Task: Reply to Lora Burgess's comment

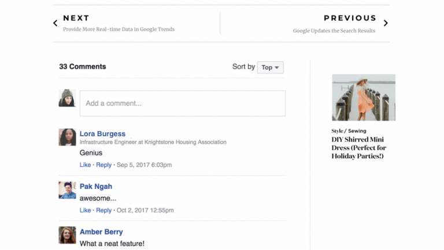Action: tap(103, 165)
